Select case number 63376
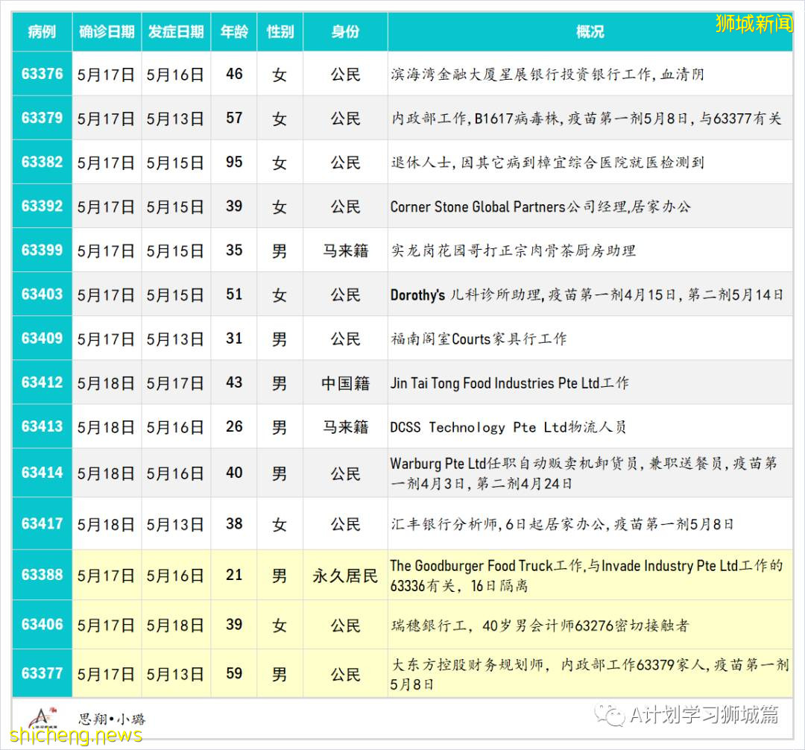The image size is (805, 750). [41, 74]
